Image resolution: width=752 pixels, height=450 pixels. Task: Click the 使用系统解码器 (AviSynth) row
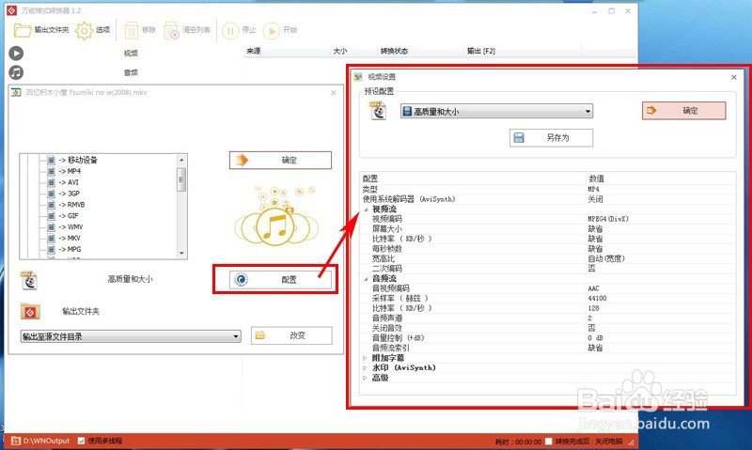pos(548,199)
